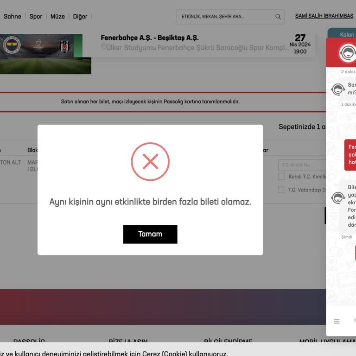Screen dimensions: 356x356
Task: Click the Beşiktaş club logo
Action: tap(64, 45)
